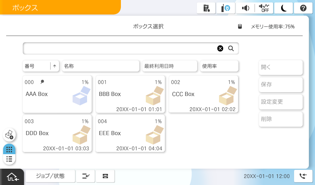Screen dimensions: 315x185
Task: Clear the search field with X icon
Action: coord(220,48)
